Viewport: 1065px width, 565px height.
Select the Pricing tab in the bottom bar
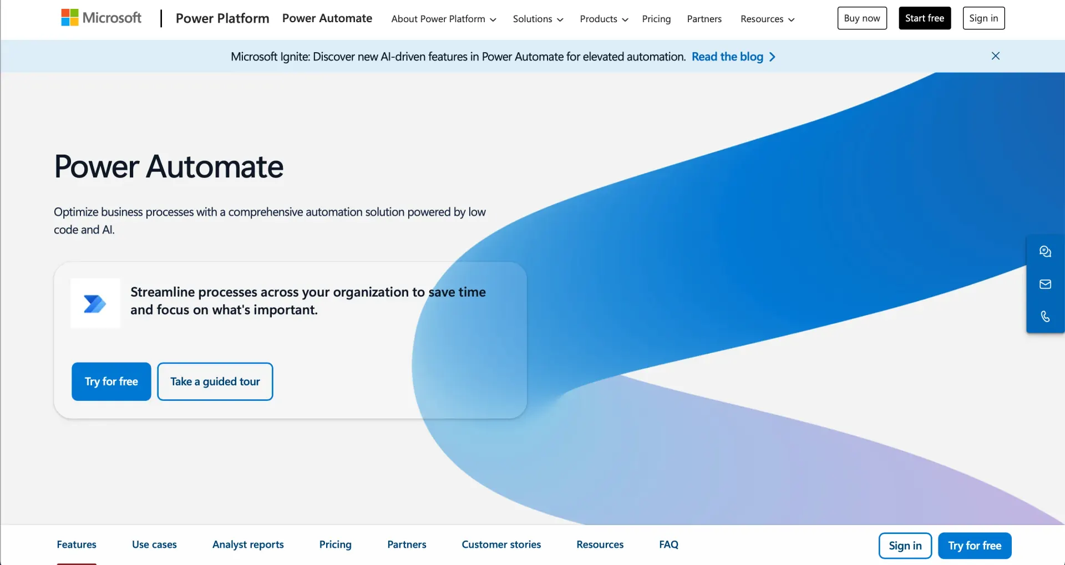[336, 544]
